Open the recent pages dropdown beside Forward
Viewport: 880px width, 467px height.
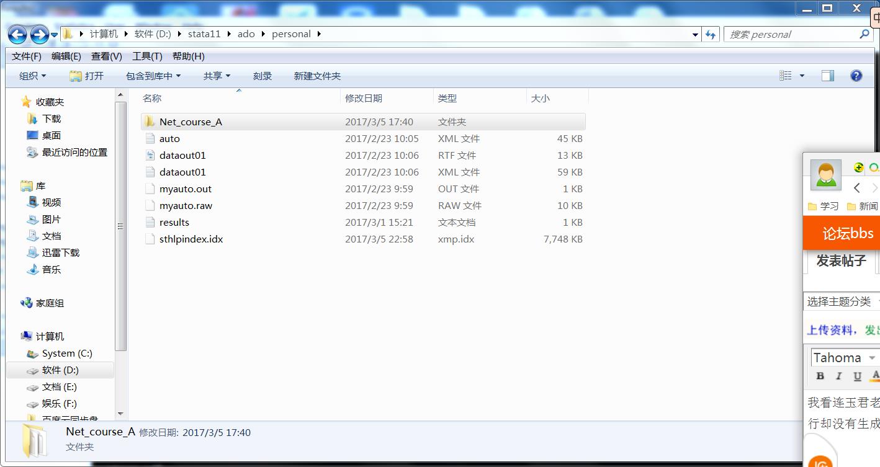pyautogui.click(x=55, y=35)
